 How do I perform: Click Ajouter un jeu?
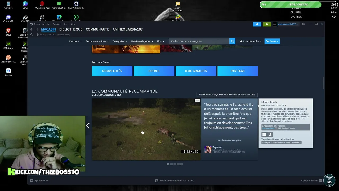point(39,181)
